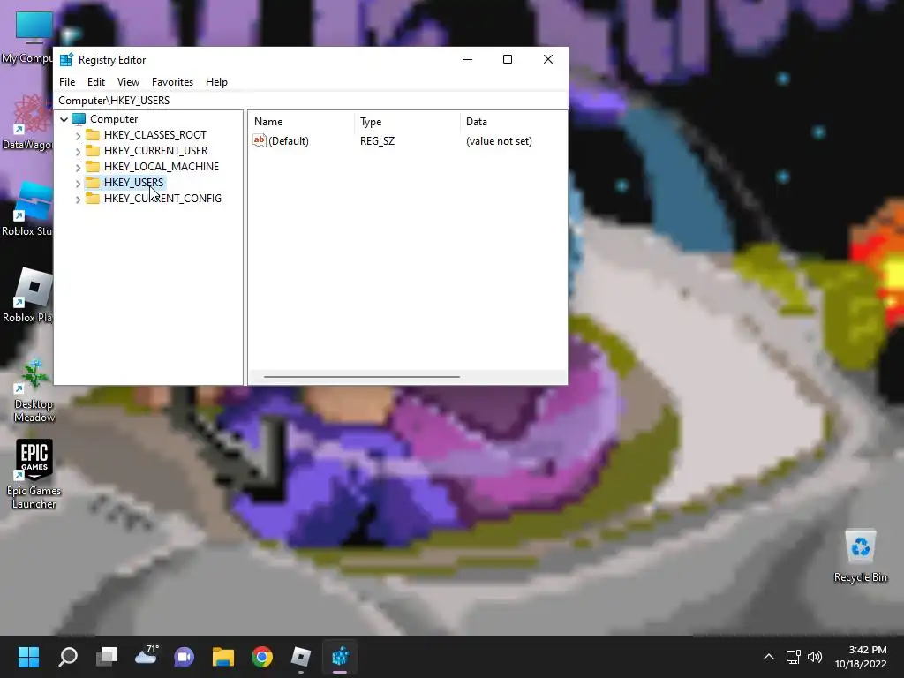
Task: Open the weather widget showing 71°
Action: [146, 657]
